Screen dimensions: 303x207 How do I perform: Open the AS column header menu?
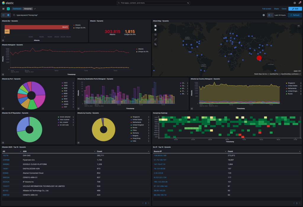point(21,152)
